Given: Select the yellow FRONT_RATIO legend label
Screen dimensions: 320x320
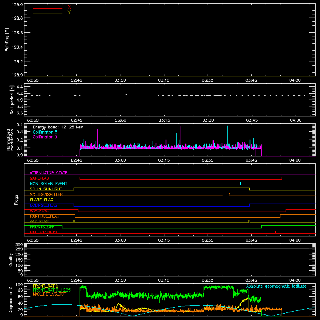Looking at the screenshot, I should [46, 286].
